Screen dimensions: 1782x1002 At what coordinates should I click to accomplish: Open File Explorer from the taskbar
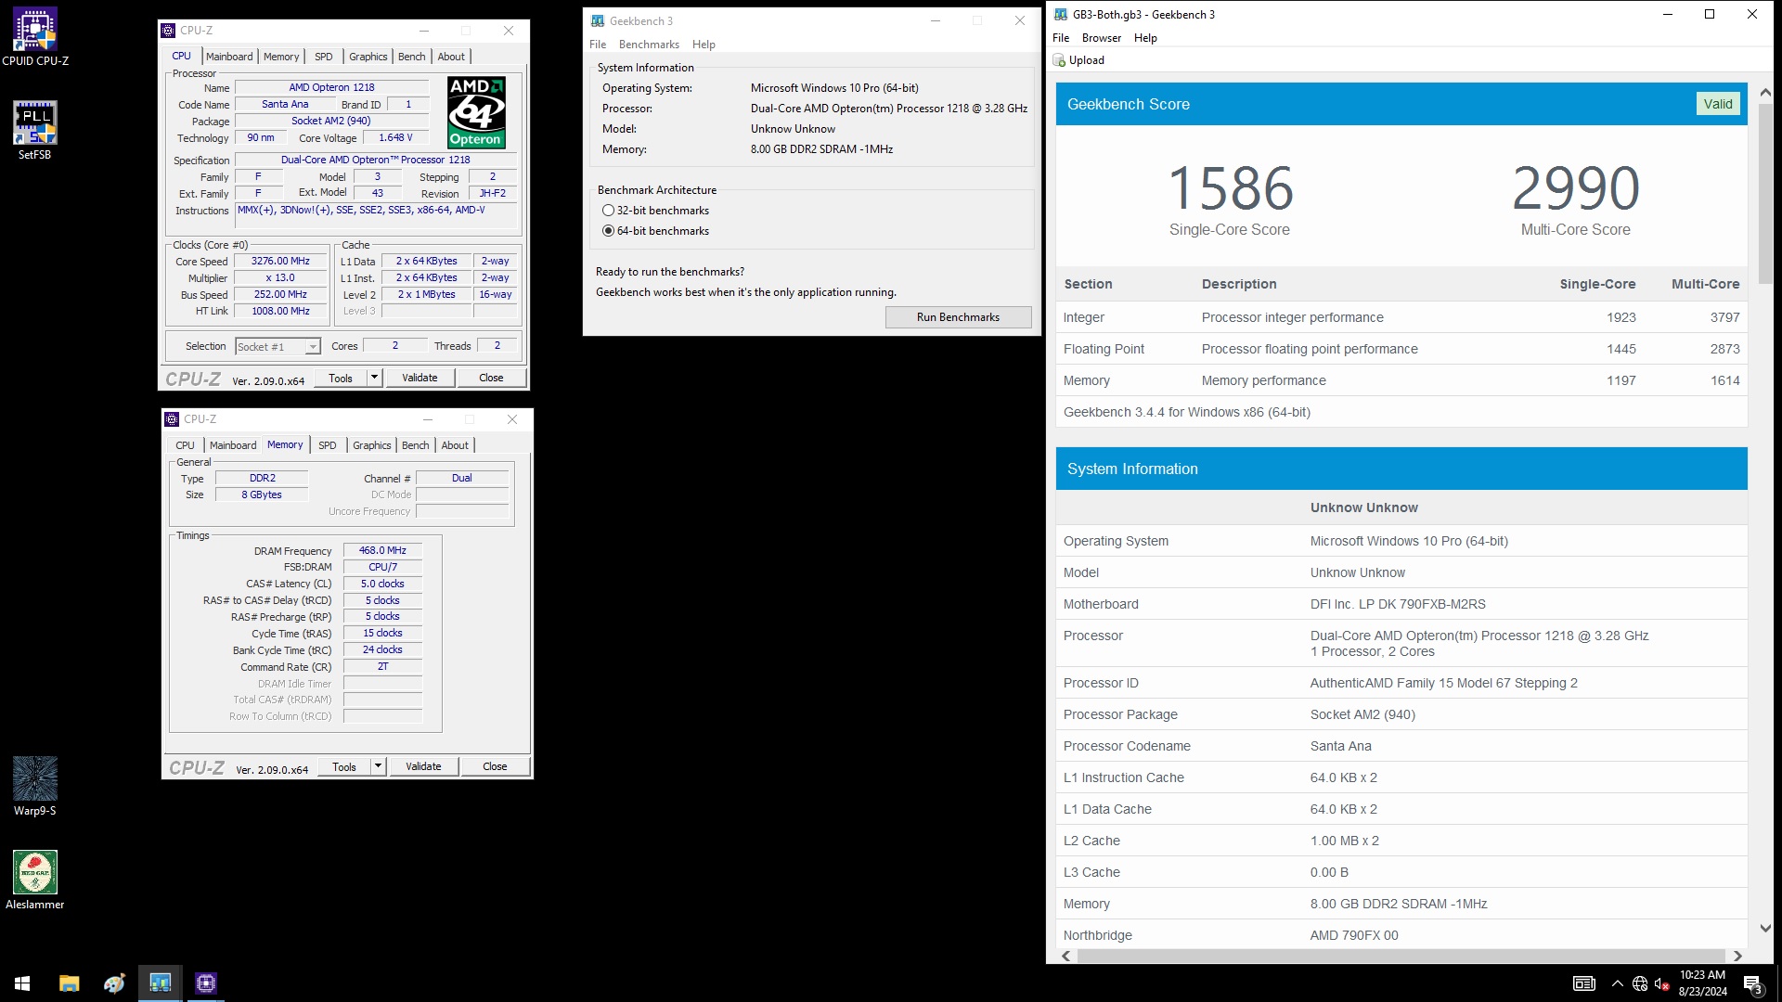pyautogui.click(x=69, y=983)
